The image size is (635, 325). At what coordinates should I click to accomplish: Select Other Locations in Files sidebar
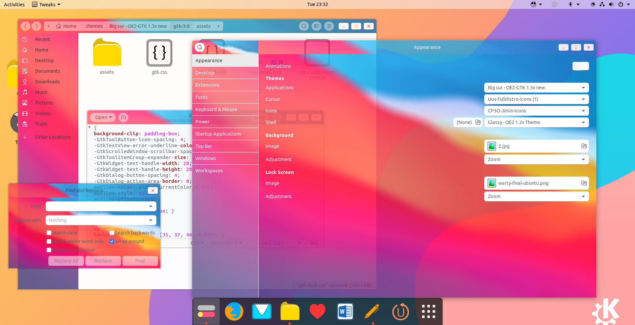click(x=48, y=137)
